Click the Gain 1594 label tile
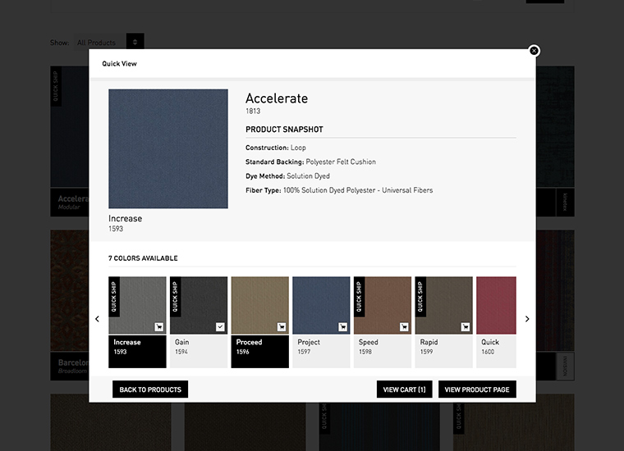Image resolution: width=624 pixels, height=451 pixels. (199, 352)
